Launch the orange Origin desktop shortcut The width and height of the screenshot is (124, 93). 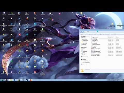(x=35, y=14)
